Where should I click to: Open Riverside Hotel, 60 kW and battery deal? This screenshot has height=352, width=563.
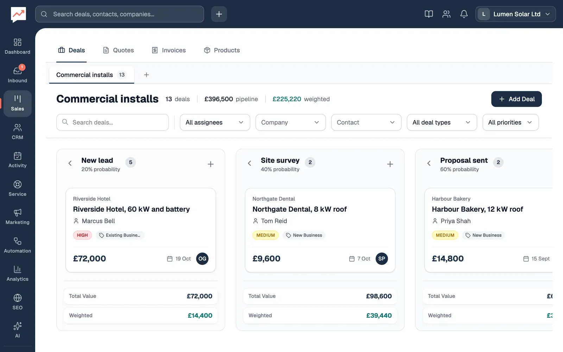(131, 209)
